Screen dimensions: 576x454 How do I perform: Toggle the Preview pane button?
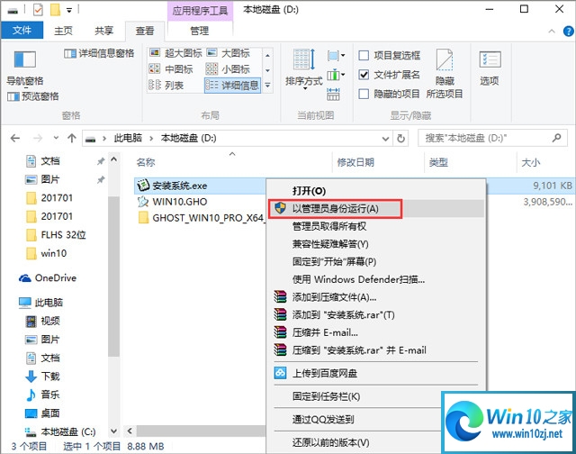coord(33,96)
